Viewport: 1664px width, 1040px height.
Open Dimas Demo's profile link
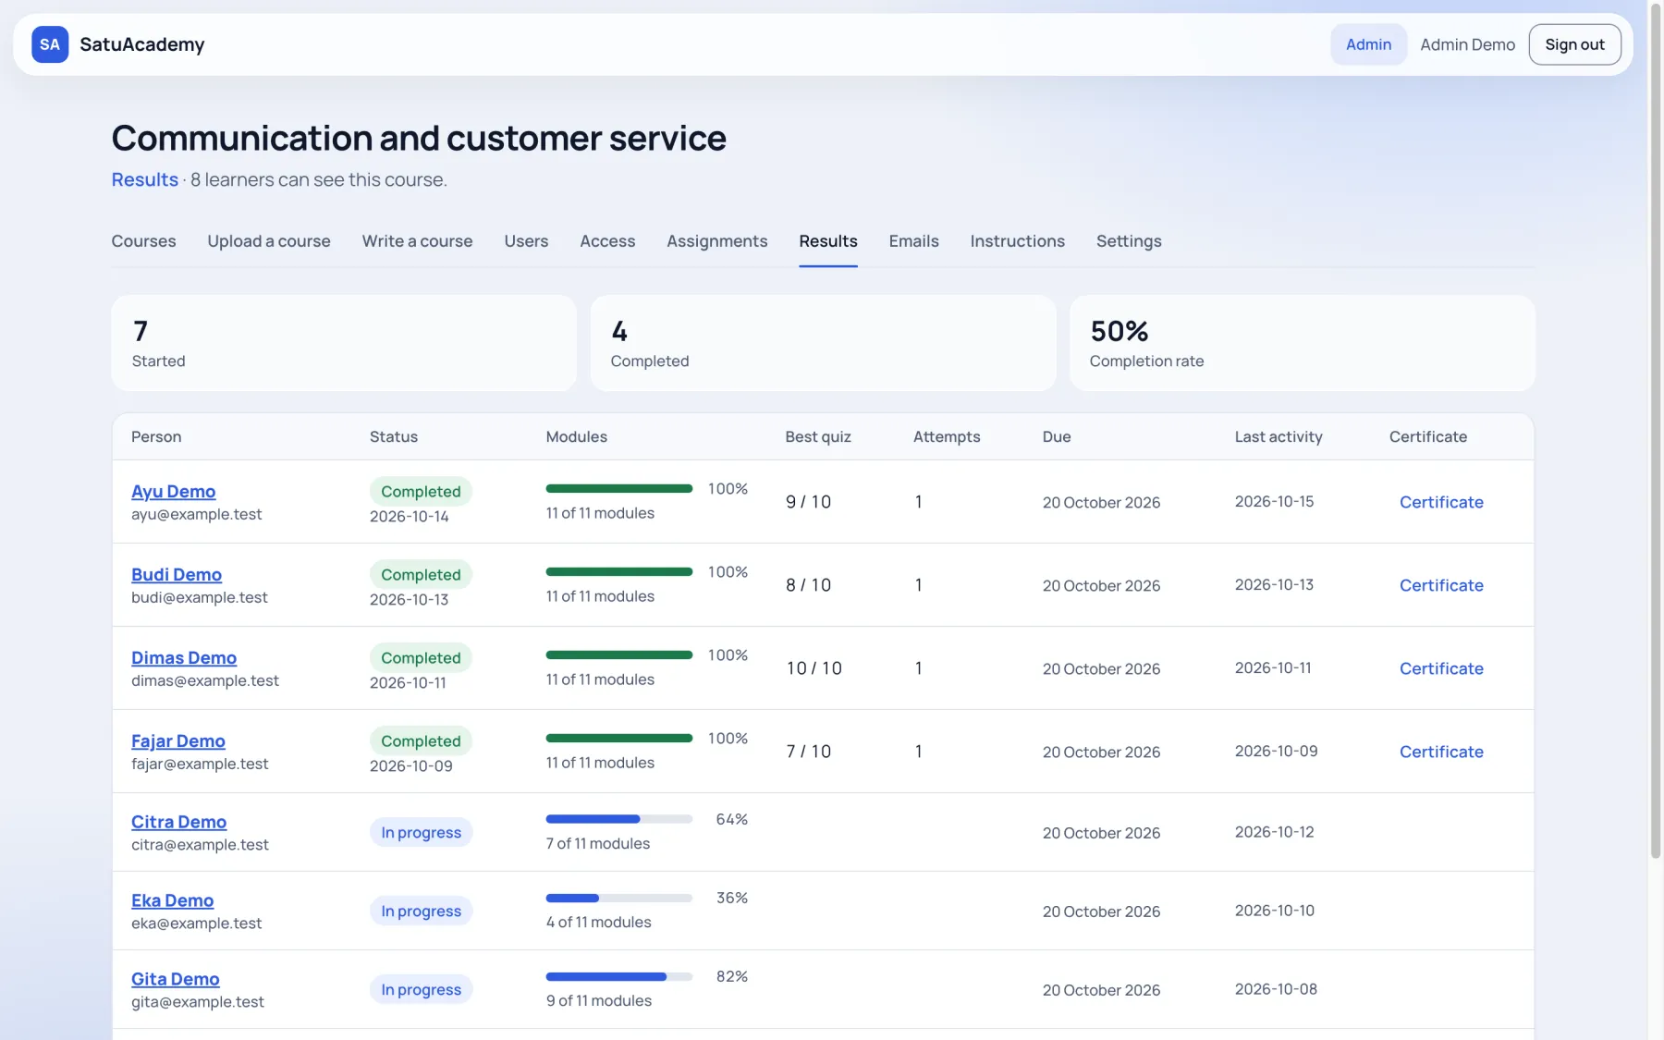click(x=184, y=658)
